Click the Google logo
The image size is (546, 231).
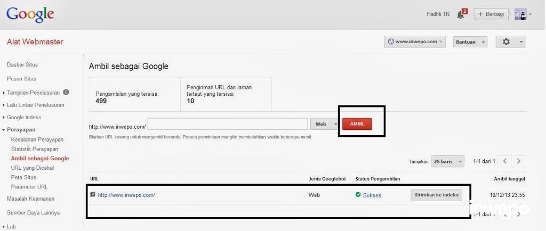point(30,14)
